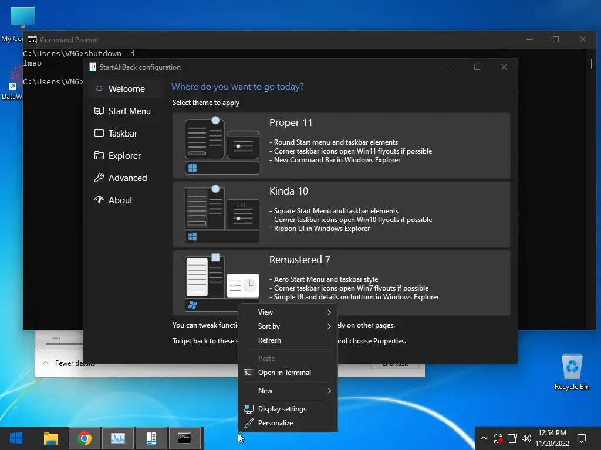This screenshot has height=450, width=601.
Task: Click the gauge icon next to About
Action: [x=99, y=200]
